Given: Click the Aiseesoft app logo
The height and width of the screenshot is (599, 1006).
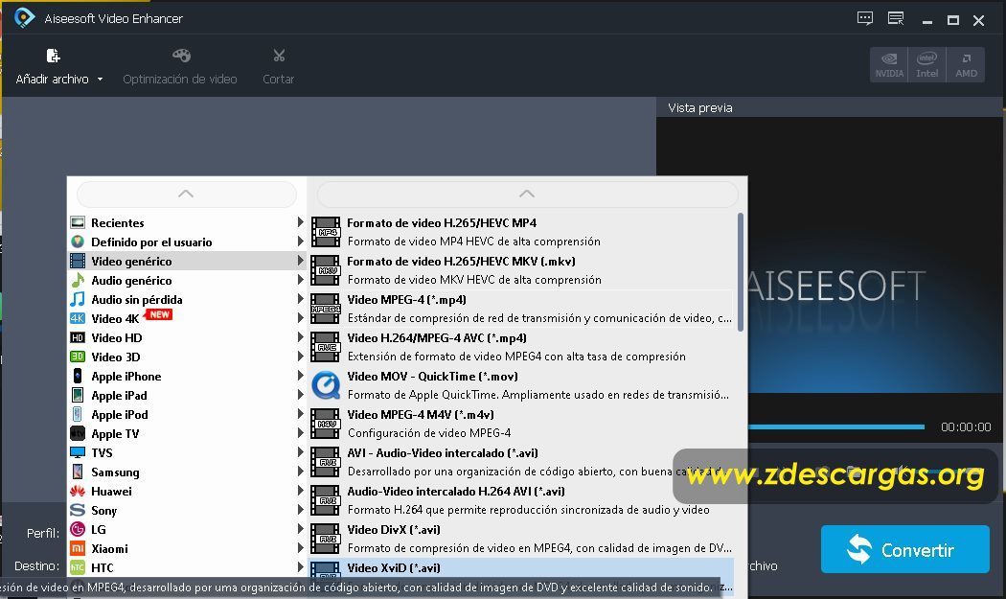Looking at the screenshot, I should (24, 18).
